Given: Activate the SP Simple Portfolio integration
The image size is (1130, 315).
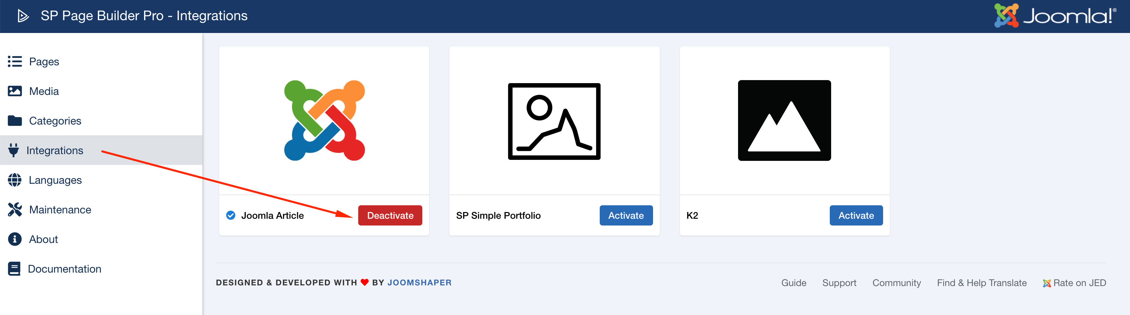Looking at the screenshot, I should (x=625, y=215).
